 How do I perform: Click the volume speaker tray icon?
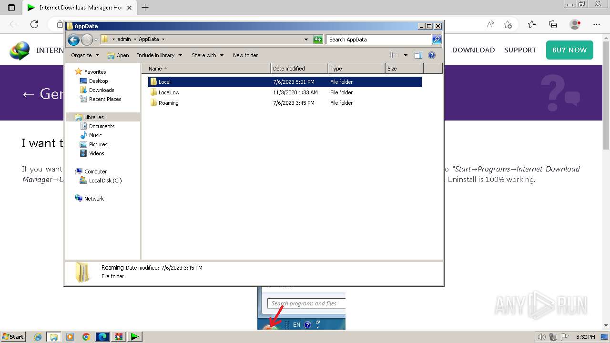542,337
